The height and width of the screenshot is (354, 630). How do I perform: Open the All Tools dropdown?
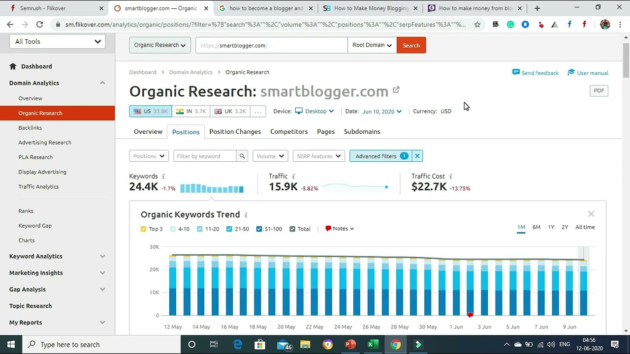click(57, 41)
